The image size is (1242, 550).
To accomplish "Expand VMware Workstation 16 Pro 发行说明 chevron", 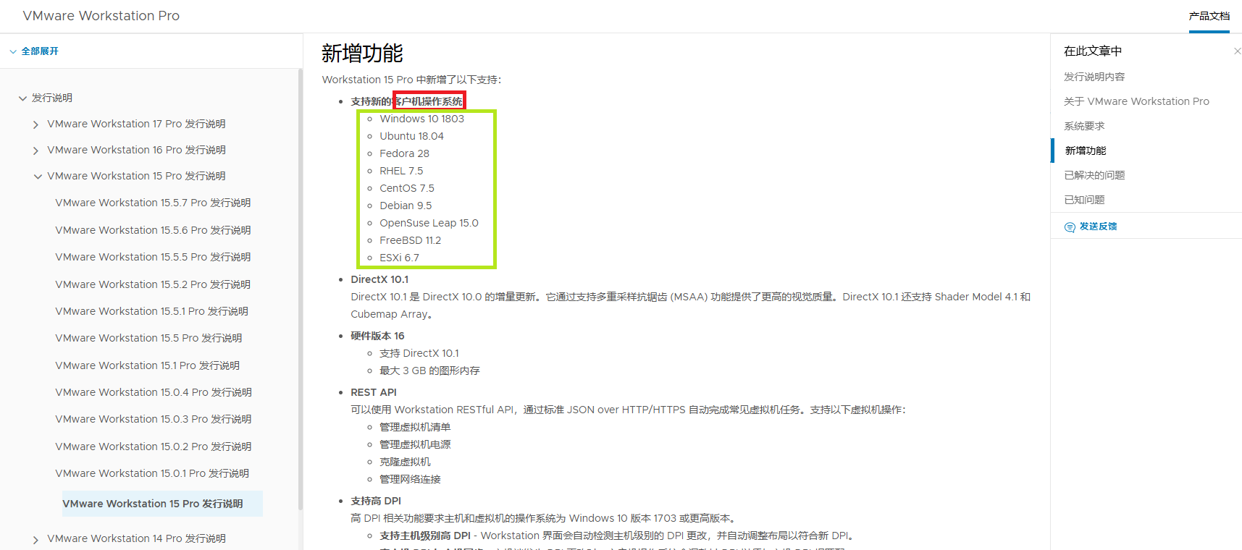I will click(x=36, y=151).
